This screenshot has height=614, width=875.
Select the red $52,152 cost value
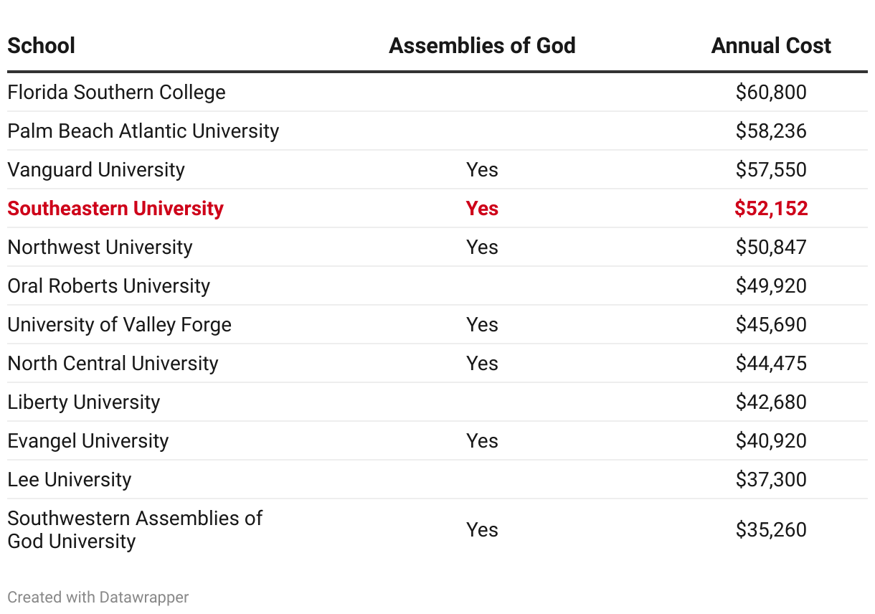771,209
